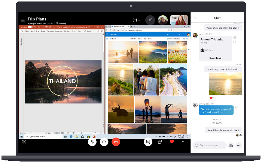Open OneDrive settings gear icon
Image resolution: width=262 pixels, height=163 pixels.
[179, 35]
